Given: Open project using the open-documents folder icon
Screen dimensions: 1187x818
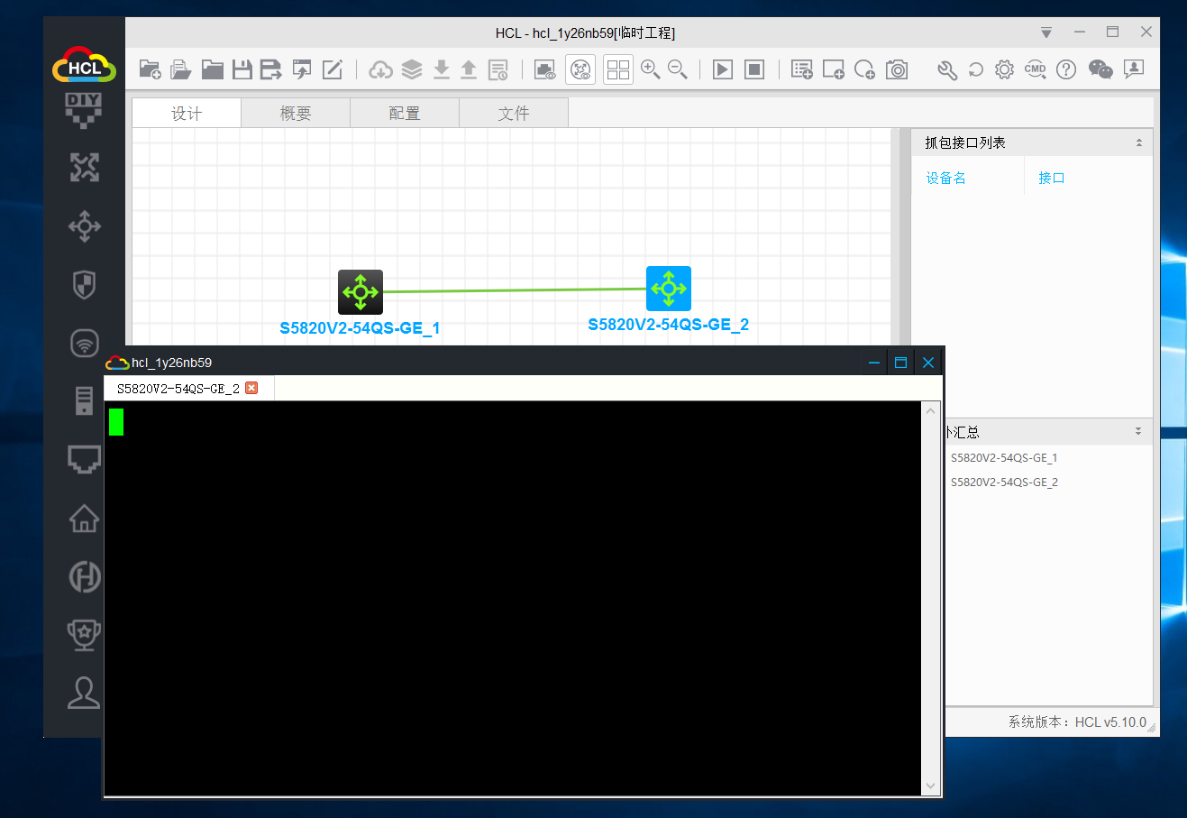Looking at the screenshot, I should (x=181, y=69).
